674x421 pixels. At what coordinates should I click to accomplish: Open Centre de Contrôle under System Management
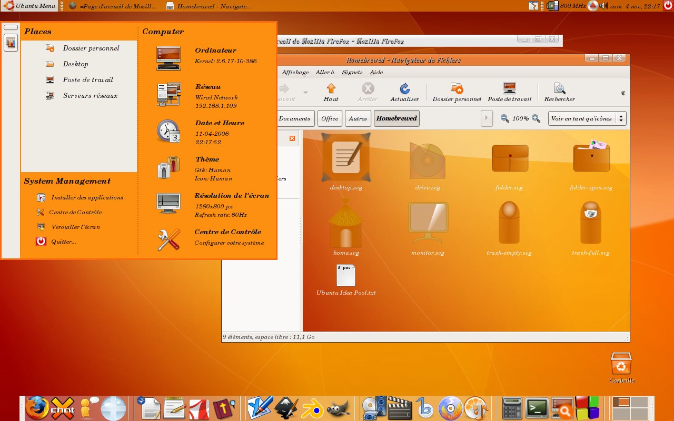click(69, 212)
